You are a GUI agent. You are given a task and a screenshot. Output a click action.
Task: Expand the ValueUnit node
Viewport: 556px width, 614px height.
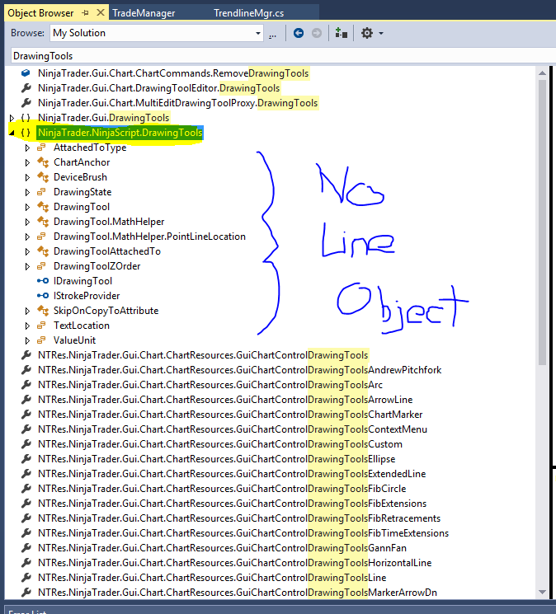click(x=27, y=340)
